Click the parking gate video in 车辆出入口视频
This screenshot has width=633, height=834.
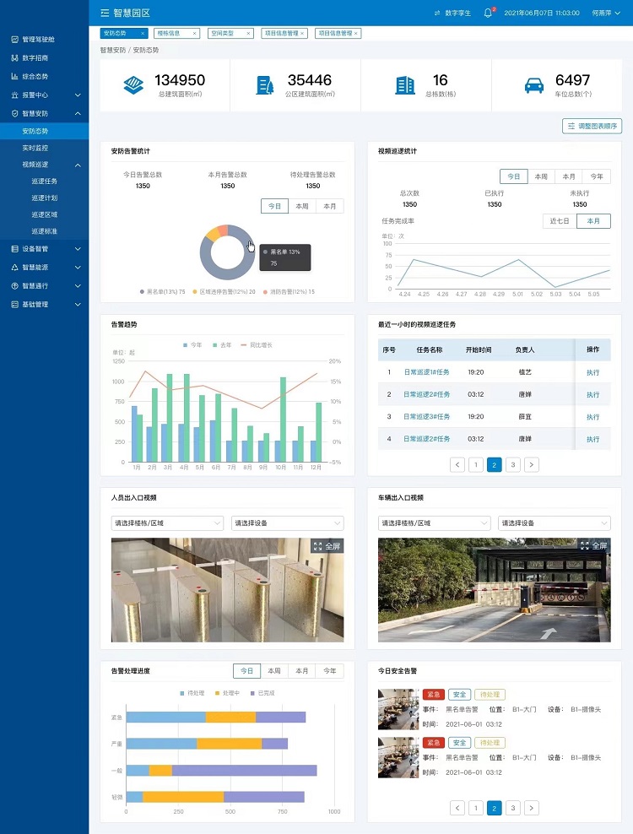click(x=495, y=590)
